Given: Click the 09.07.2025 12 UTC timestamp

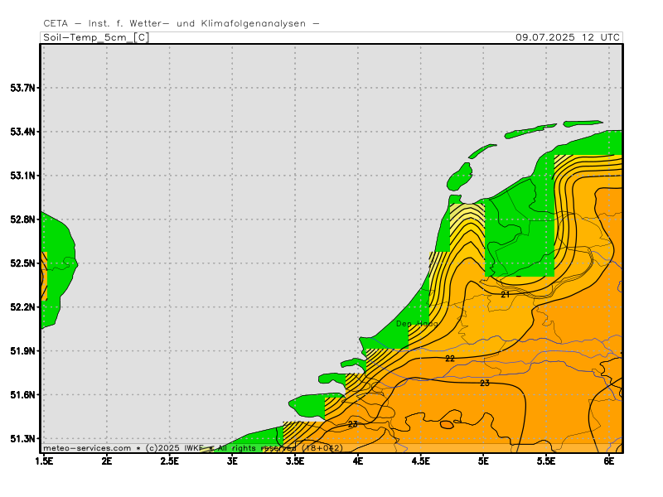Looking at the screenshot, I should [x=568, y=37].
